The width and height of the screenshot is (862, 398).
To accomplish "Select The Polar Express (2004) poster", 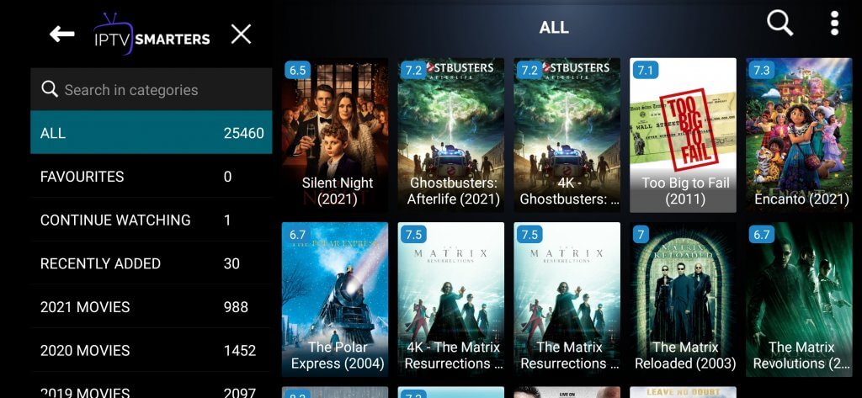I will tap(335, 300).
